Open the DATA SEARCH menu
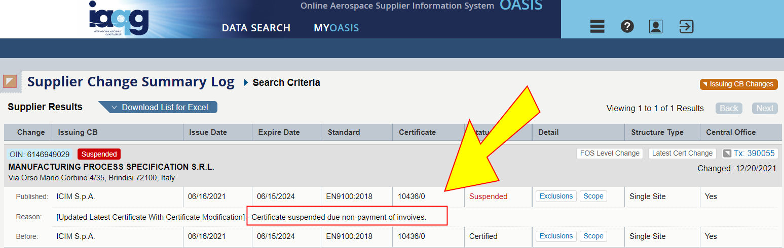Viewport: 784px width, 248px height. tap(256, 28)
